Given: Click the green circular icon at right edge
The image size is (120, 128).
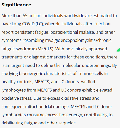Looking at the screenshot, I should 118,50.
